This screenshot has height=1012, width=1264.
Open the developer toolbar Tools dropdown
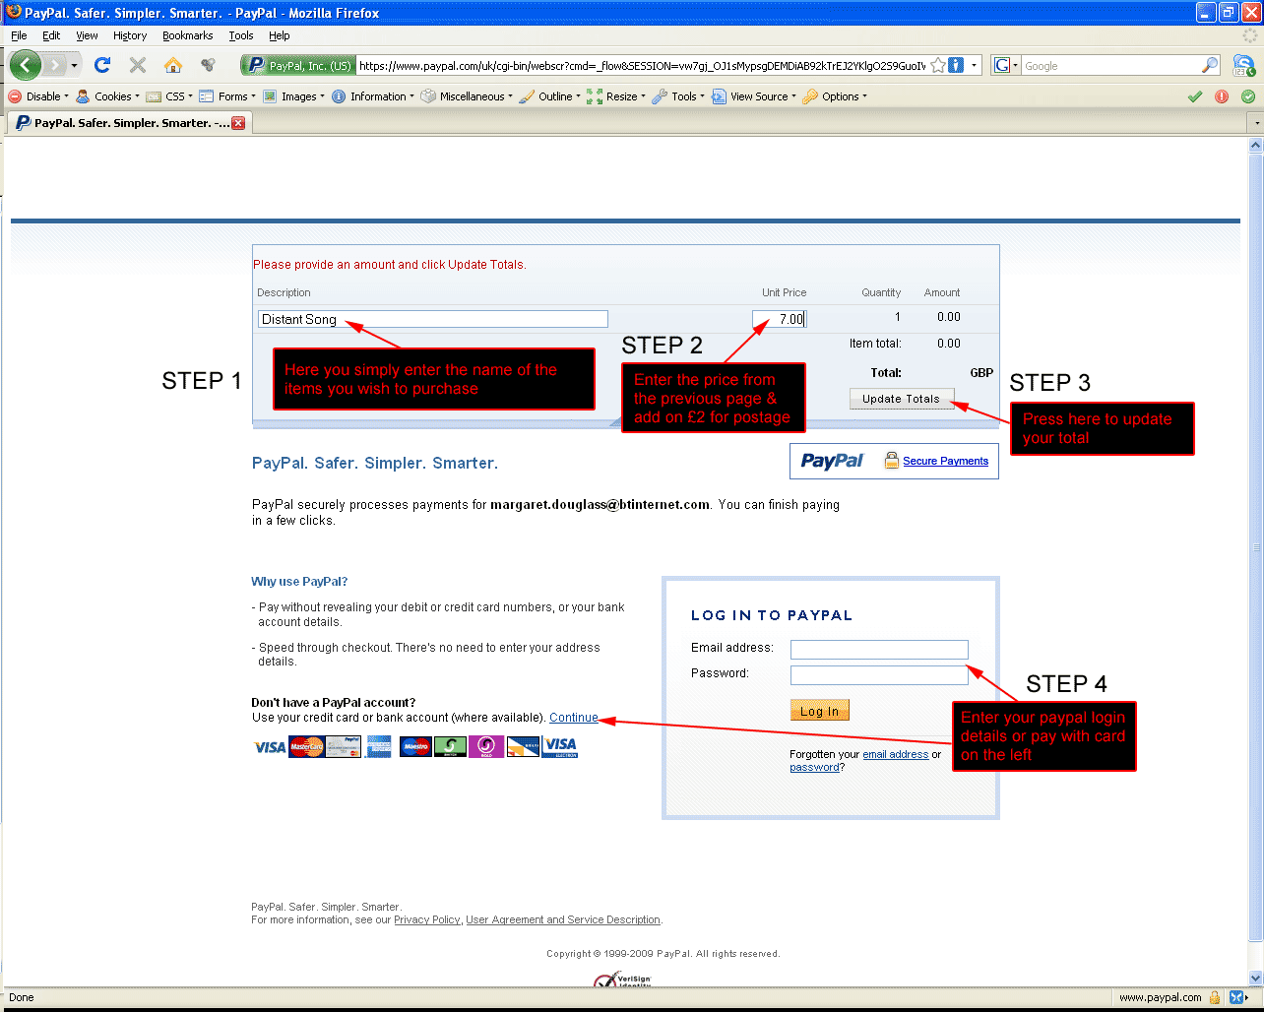coord(679,96)
